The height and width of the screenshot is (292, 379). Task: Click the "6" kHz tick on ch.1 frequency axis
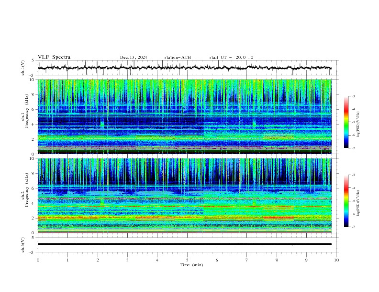pos(34,109)
